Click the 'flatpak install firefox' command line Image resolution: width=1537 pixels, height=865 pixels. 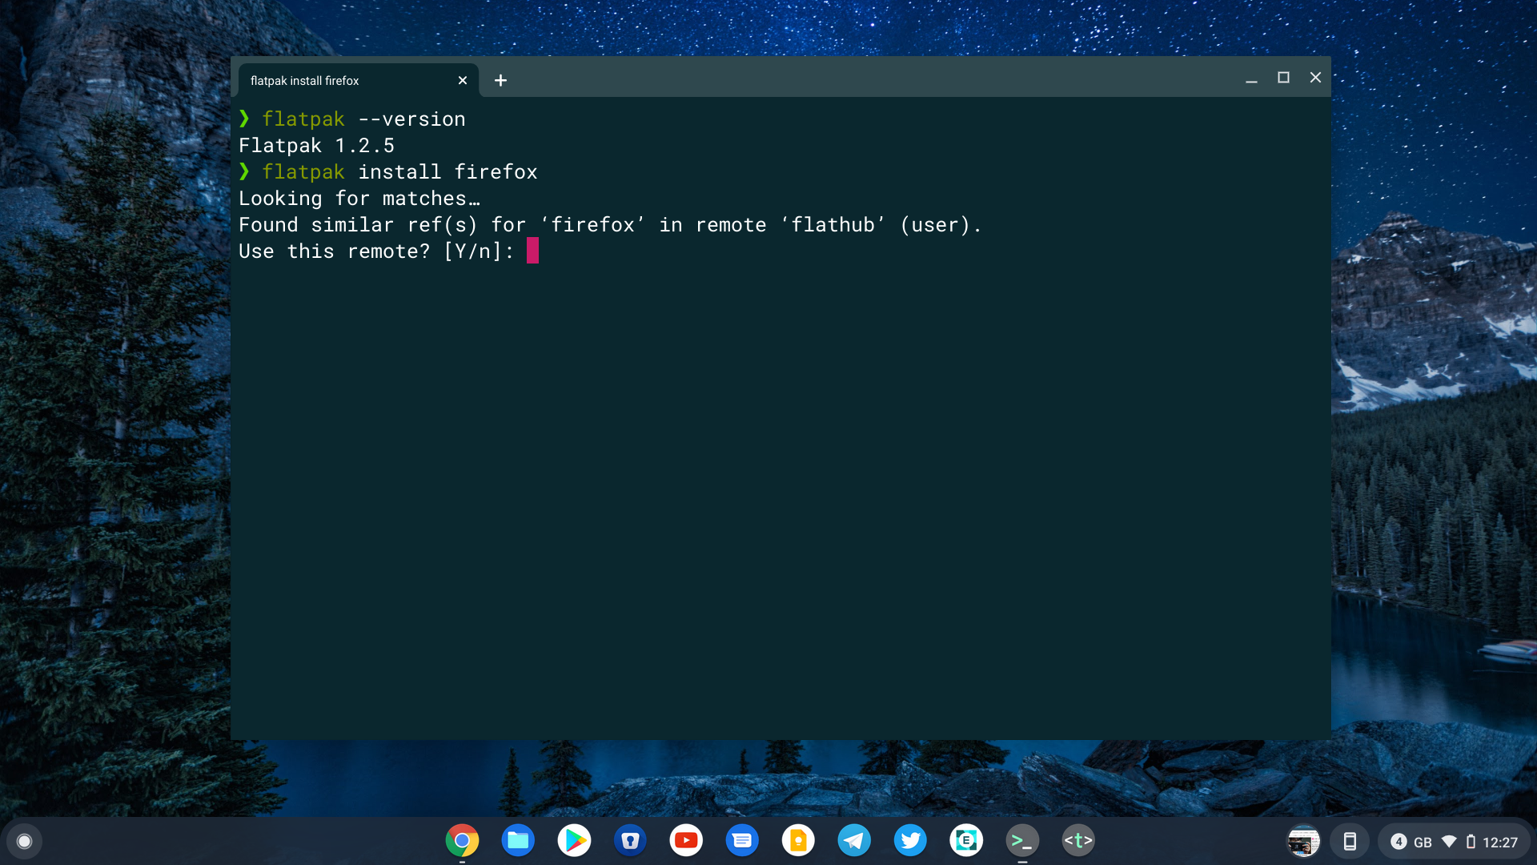point(400,172)
